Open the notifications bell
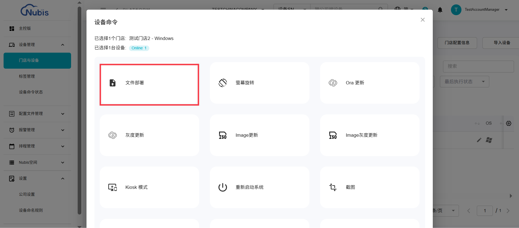The image size is (519, 228). (x=440, y=10)
